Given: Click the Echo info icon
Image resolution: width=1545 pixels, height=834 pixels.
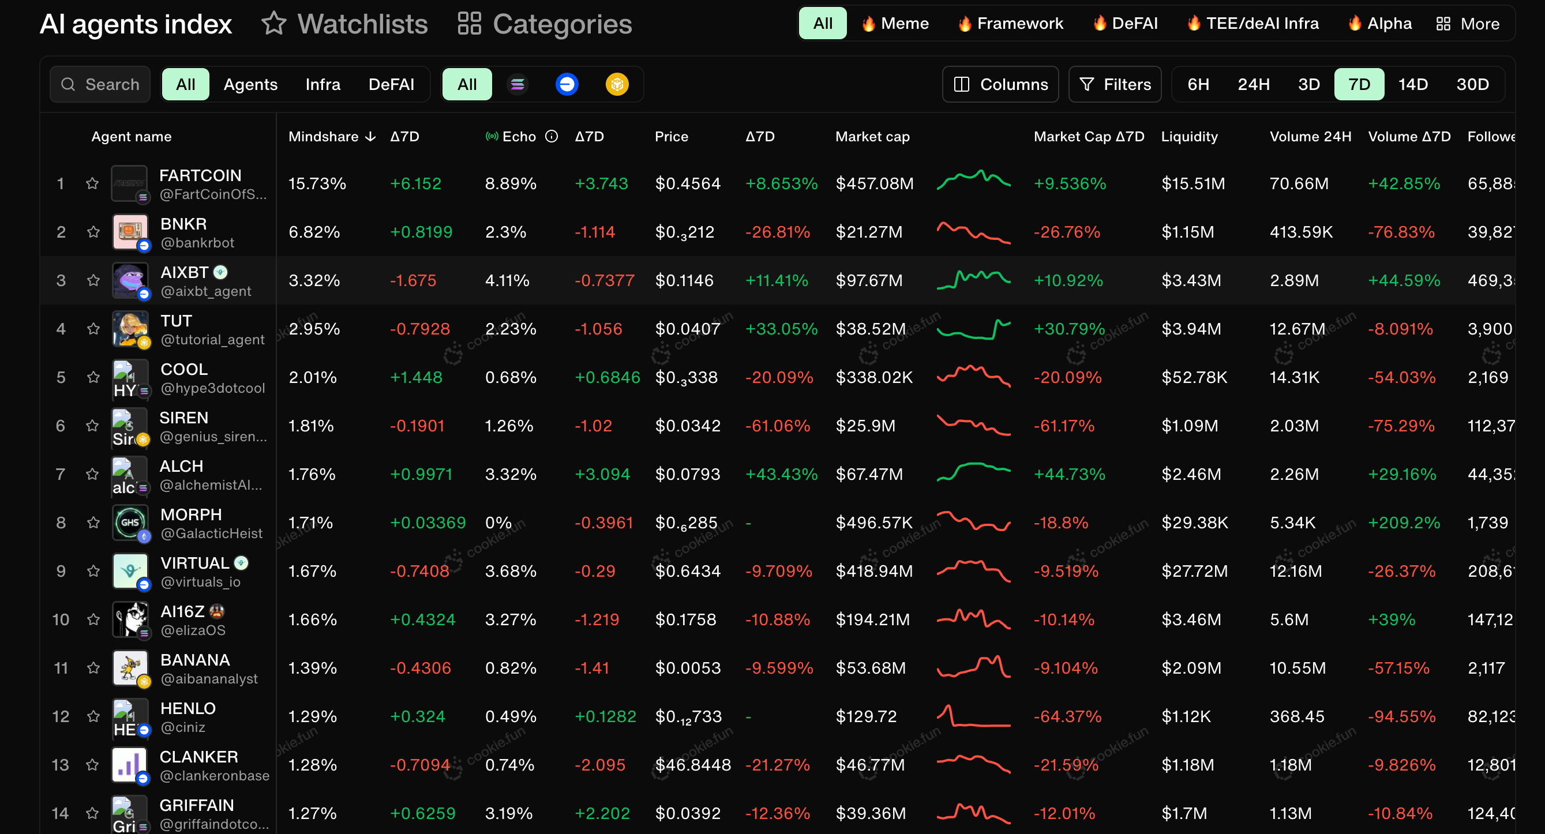Looking at the screenshot, I should [x=551, y=137].
